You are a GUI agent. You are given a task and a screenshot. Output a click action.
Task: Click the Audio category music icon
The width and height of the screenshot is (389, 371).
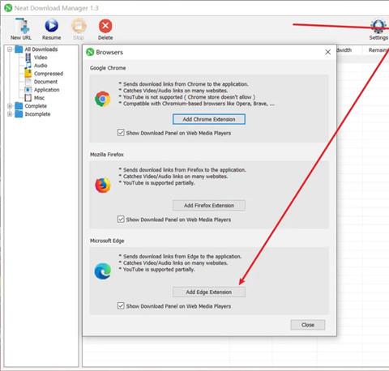tap(28, 66)
